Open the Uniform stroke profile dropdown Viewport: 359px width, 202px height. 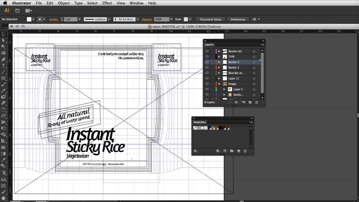(109, 19)
